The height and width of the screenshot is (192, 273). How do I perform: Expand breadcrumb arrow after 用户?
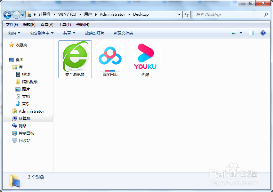click(x=96, y=14)
